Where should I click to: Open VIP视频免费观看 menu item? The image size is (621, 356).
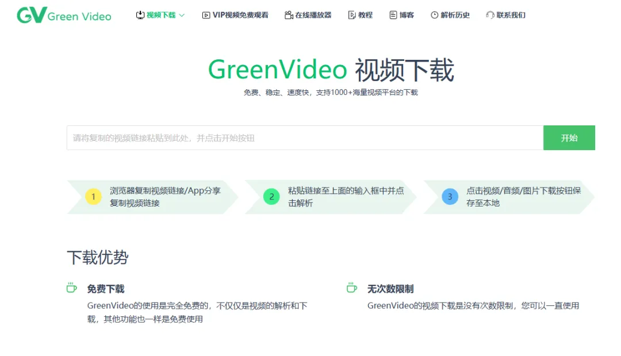tap(240, 15)
